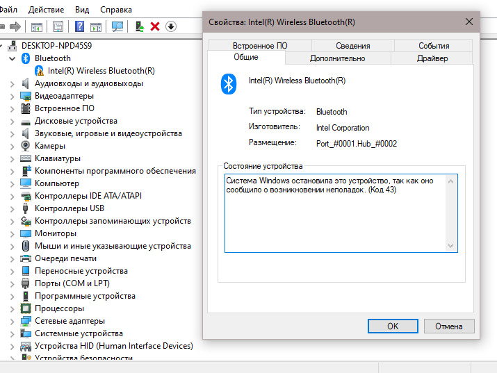Click the Мониторы monitor icon
This screenshot has width=497, height=373.
point(26,233)
